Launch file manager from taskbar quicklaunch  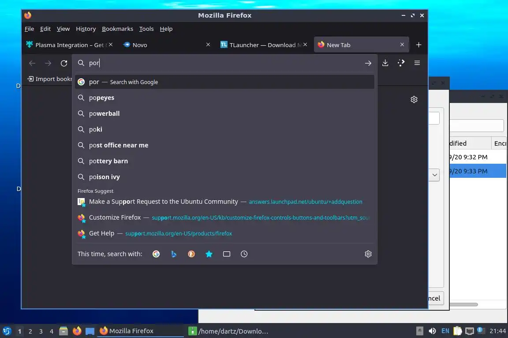click(x=63, y=331)
